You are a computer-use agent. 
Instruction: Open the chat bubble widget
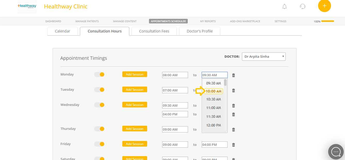click(336, 152)
